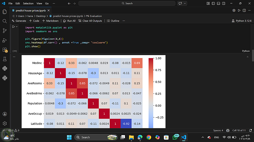The image size is (254, 142).
Task: Open errors and warnings status item
Action: 14,130
